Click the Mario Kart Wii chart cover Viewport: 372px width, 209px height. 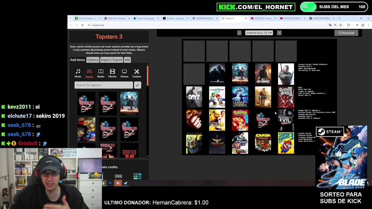(217, 97)
